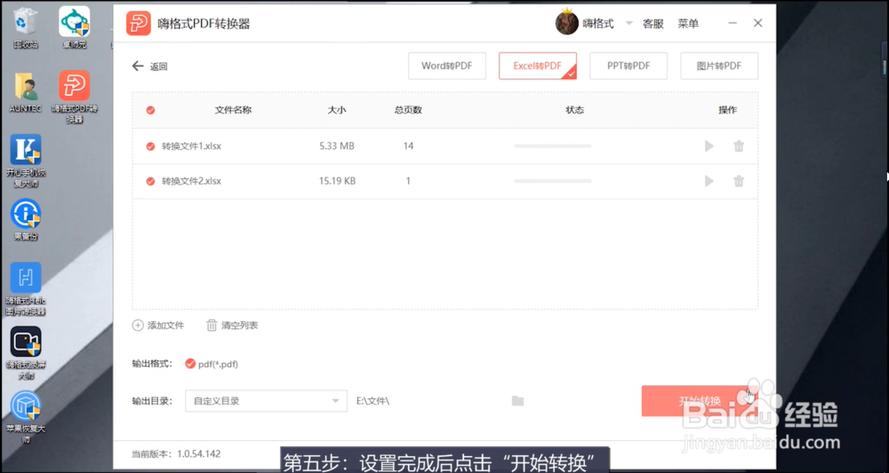Open the 嗨格式Heic图片转换器 desktop icon
Viewport: 889px width, 473px height.
point(26,289)
